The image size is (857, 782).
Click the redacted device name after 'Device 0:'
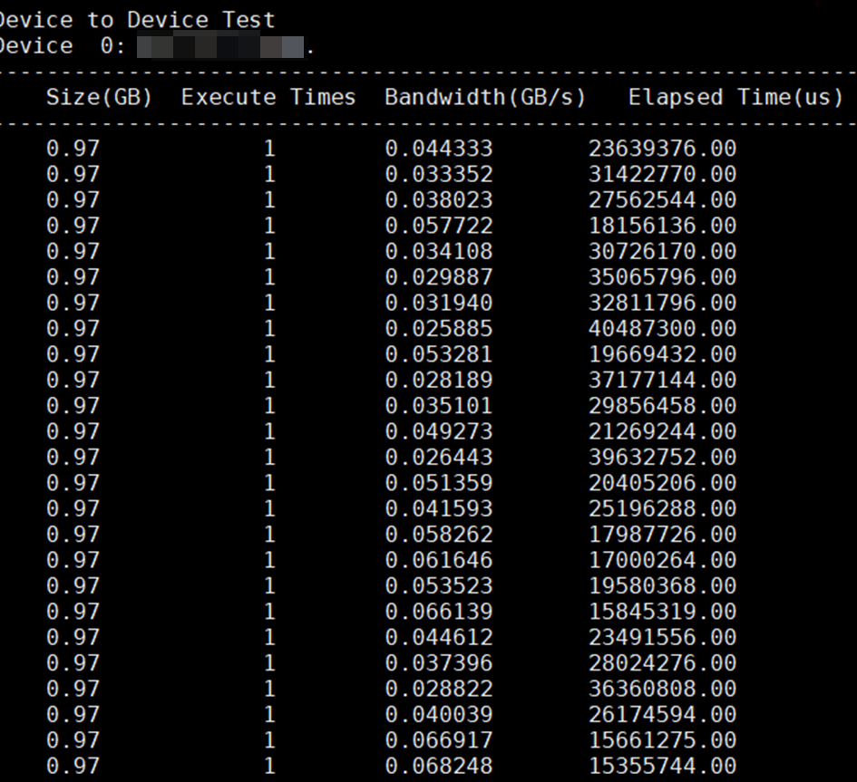click(x=220, y=47)
